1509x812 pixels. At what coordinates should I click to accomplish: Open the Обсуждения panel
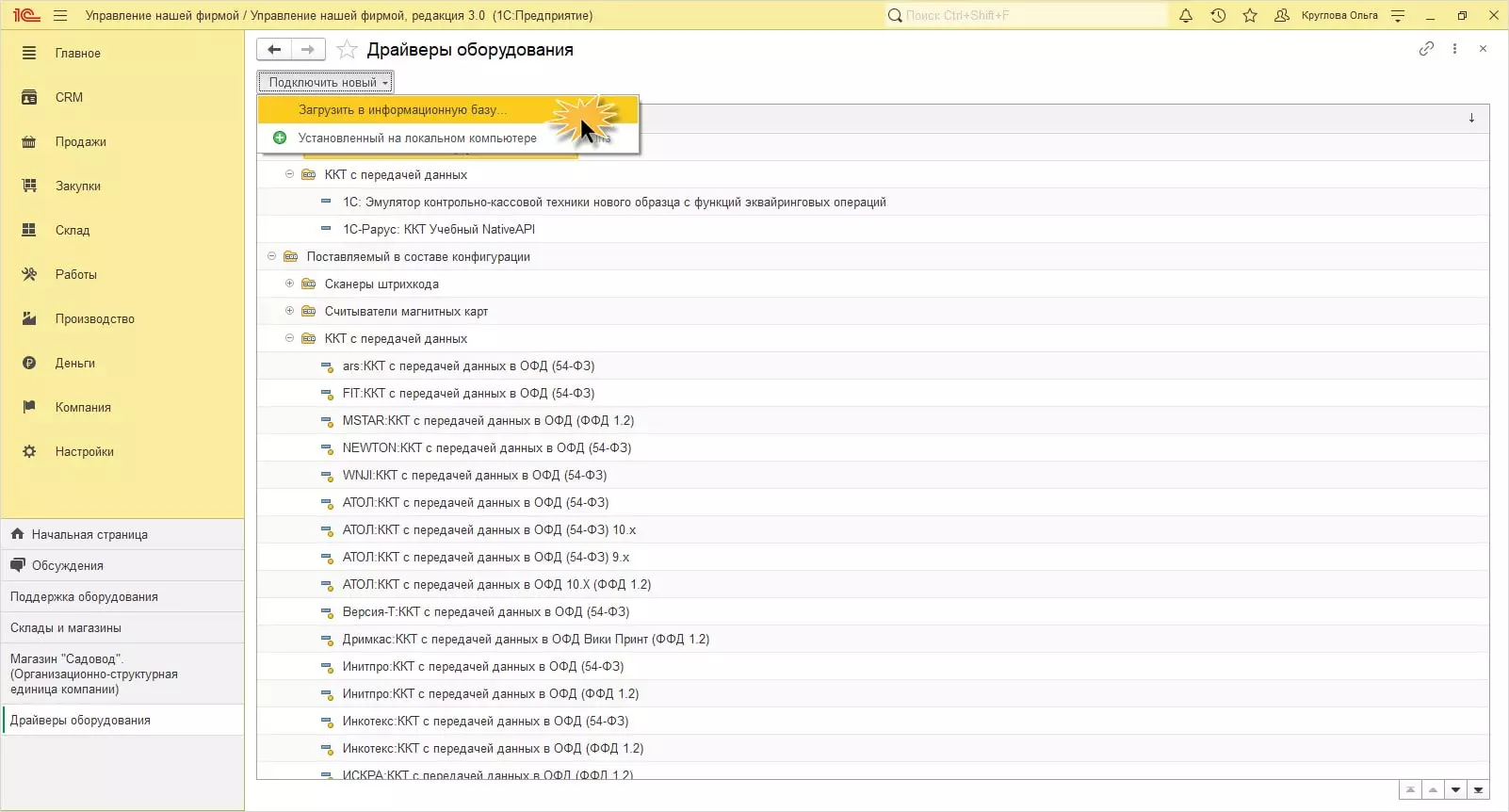click(122, 565)
